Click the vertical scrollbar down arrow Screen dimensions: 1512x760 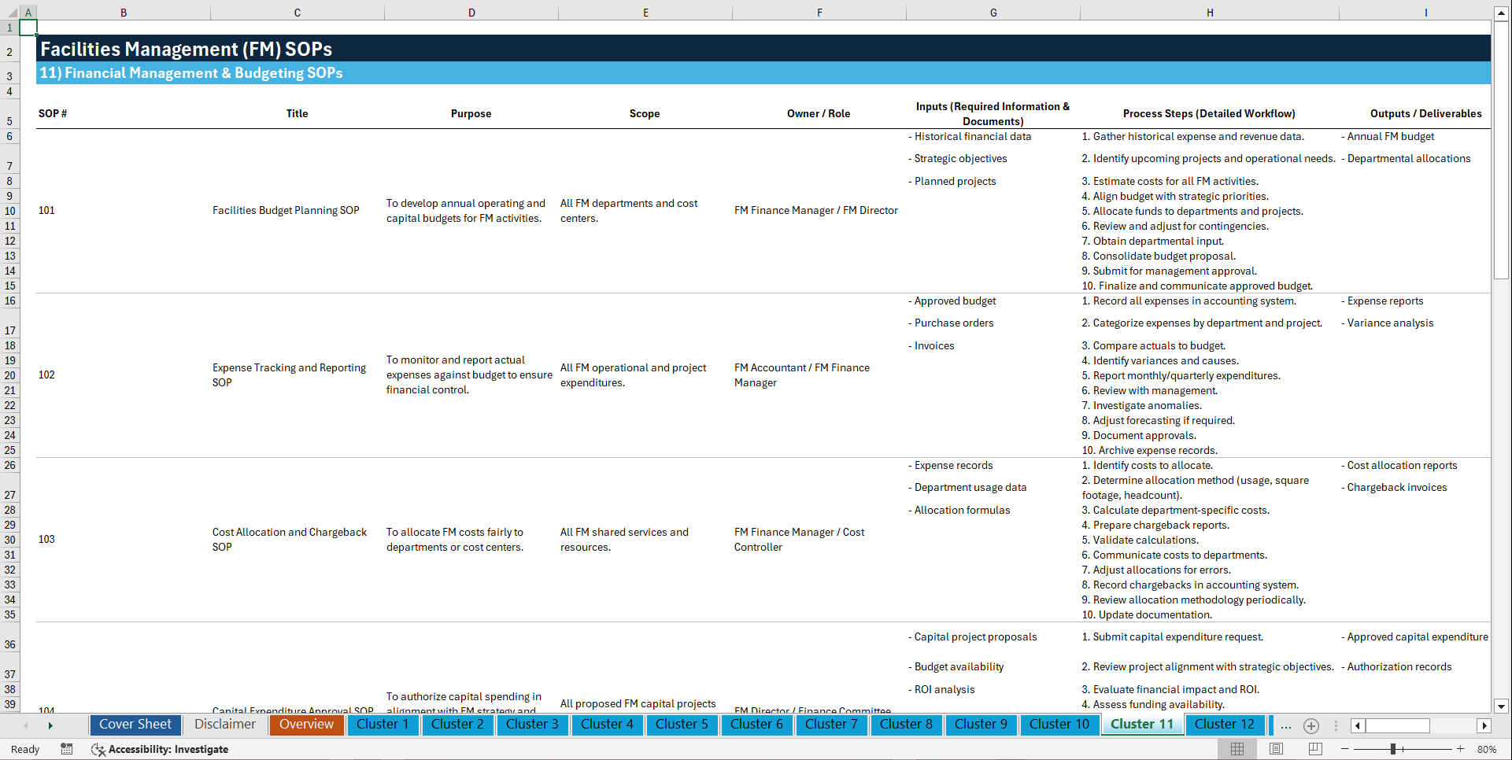point(1502,706)
